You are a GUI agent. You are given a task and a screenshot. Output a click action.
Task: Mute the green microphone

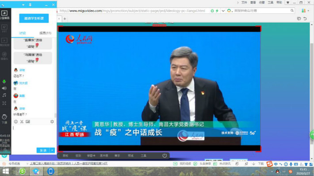pyautogui.click(x=4, y=82)
